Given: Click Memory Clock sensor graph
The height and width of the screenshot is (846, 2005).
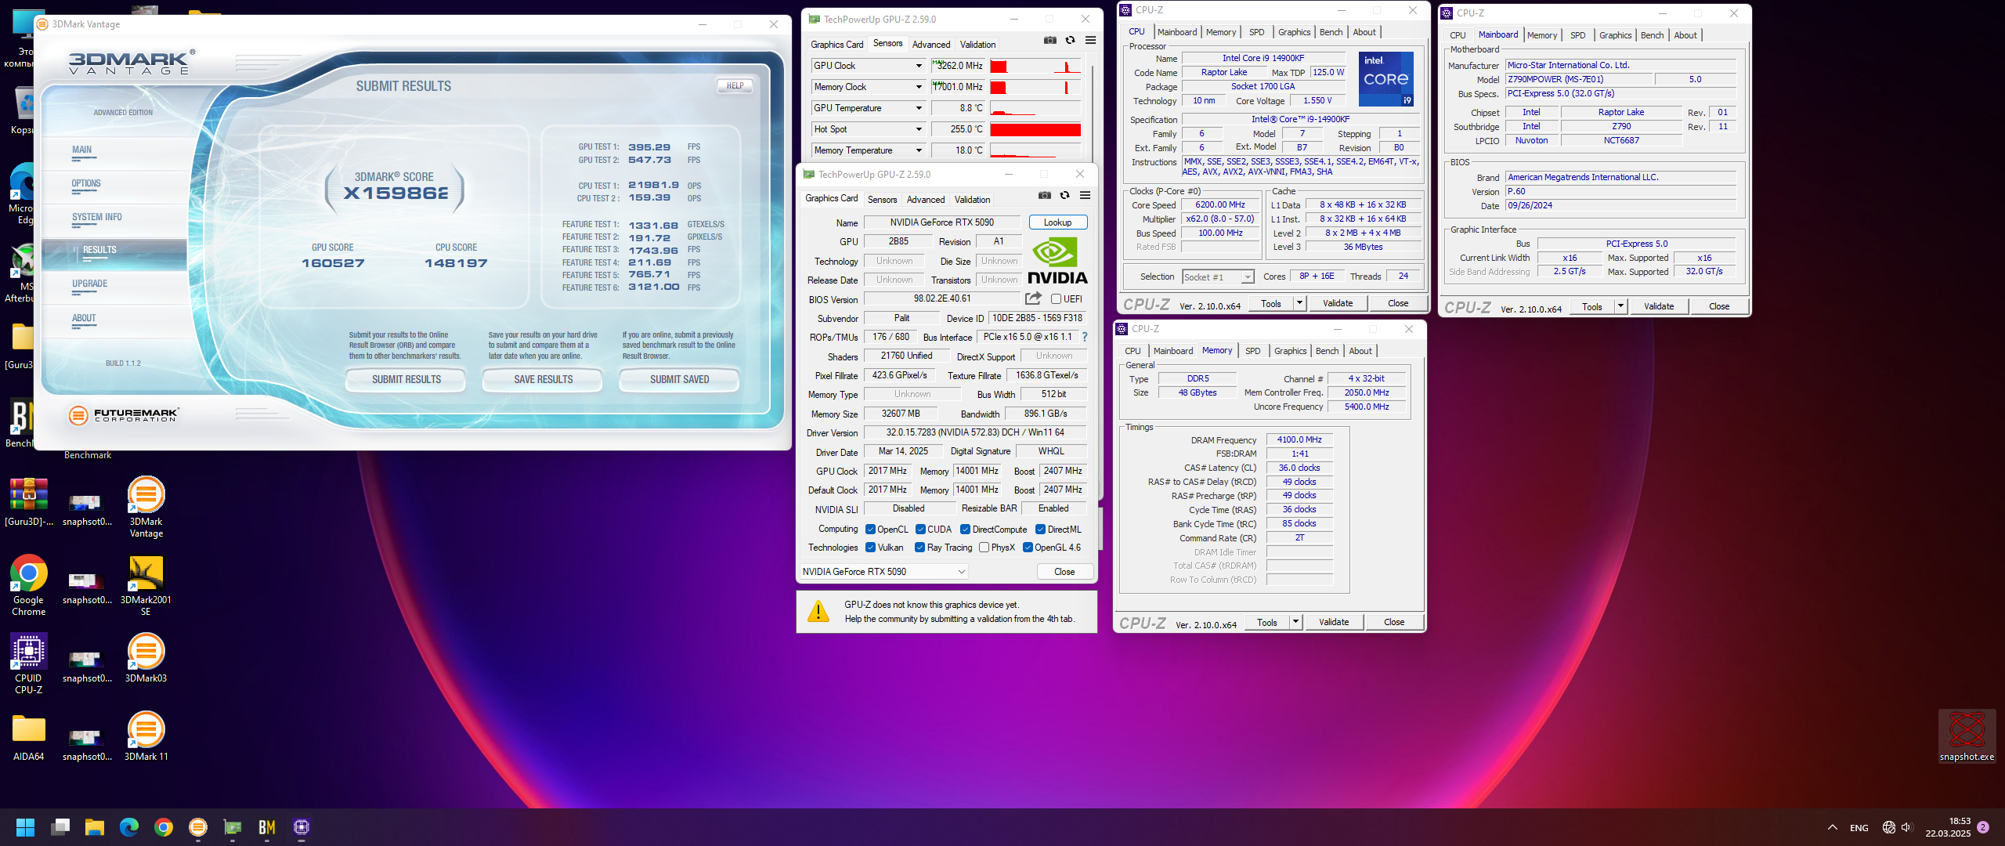Looking at the screenshot, I should (1035, 87).
